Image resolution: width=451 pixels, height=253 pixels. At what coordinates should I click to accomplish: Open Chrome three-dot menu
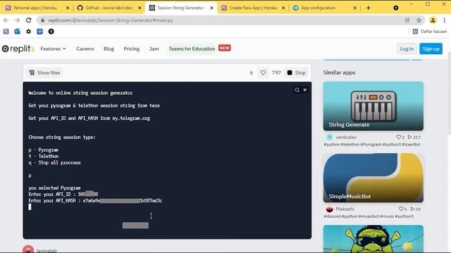point(445,20)
